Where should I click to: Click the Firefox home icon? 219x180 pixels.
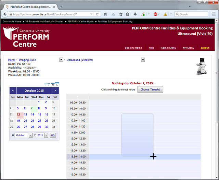[105, 14]
